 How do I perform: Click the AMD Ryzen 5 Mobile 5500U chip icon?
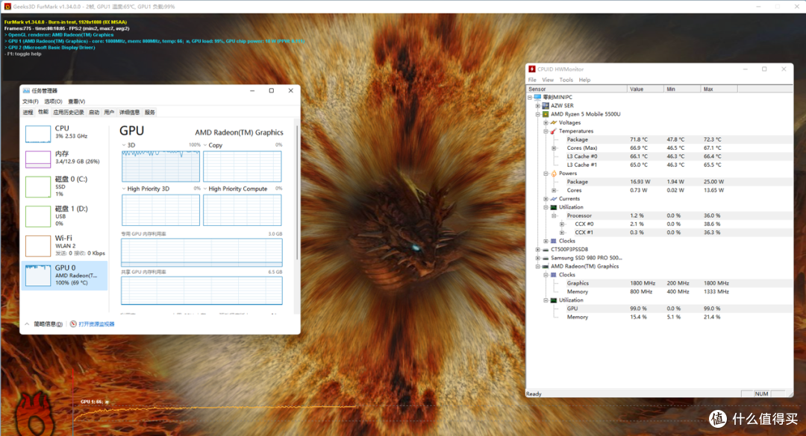pyautogui.click(x=546, y=114)
